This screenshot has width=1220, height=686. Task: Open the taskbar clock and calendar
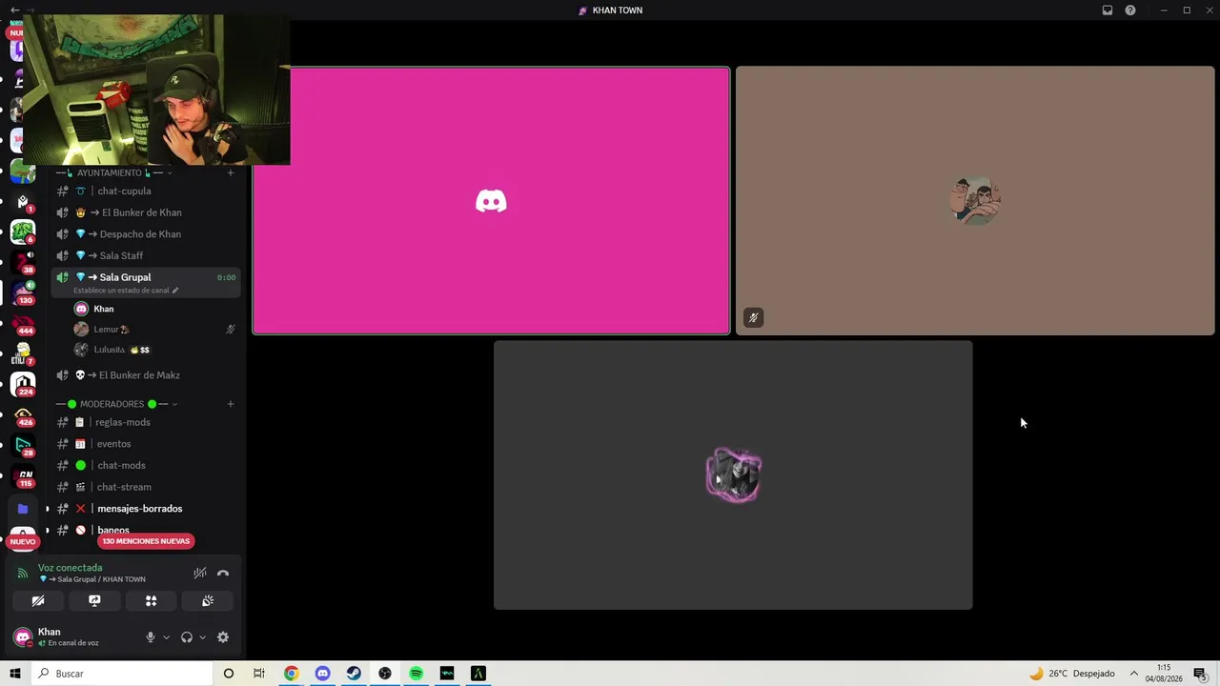1164,674
